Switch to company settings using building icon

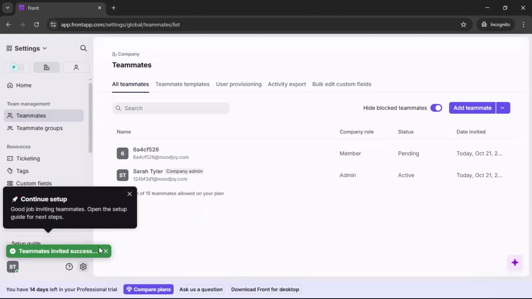click(x=46, y=67)
